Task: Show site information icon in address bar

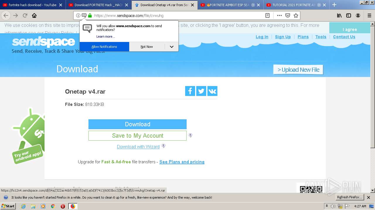Action: coord(78,15)
